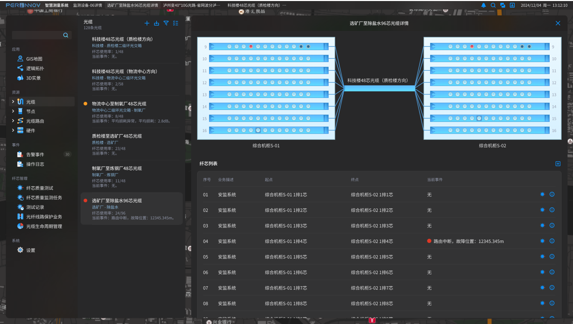Open the top-bar messages icon
Viewport: 573px width, 324px height.
point(502,5)
